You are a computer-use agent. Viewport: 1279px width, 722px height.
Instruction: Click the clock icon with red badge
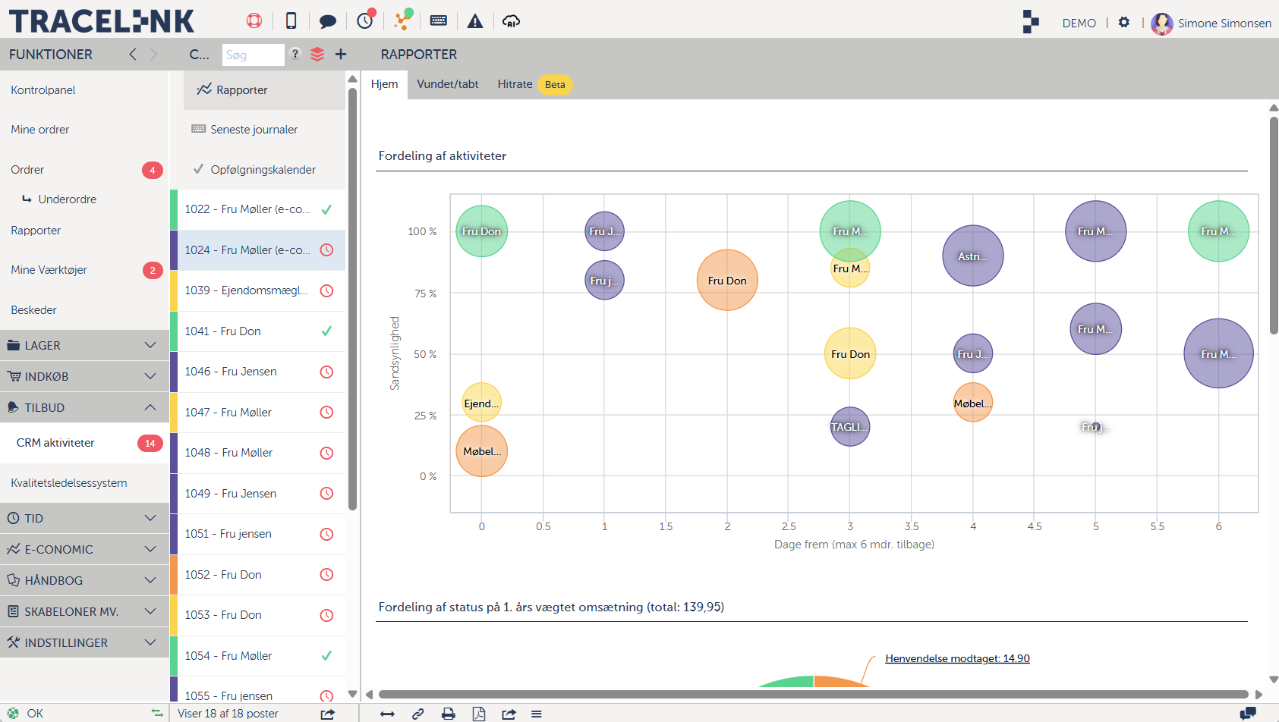[365, 21]
